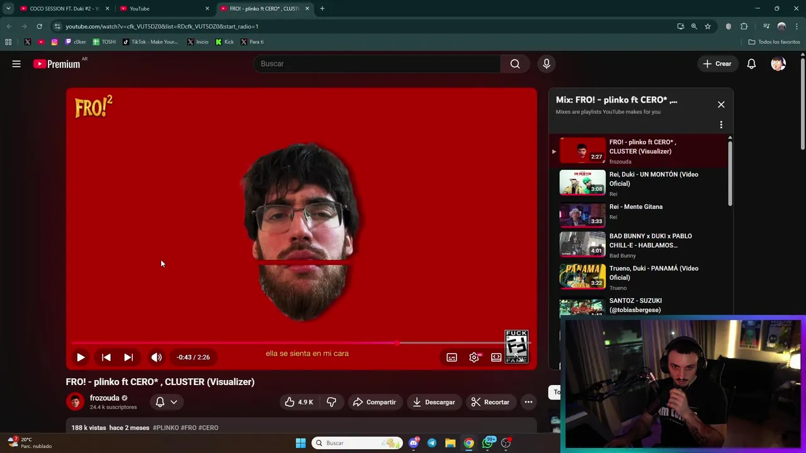Toggle subtitles on the player
Viewport: 806px width, 453px height.
coord(451,357)
